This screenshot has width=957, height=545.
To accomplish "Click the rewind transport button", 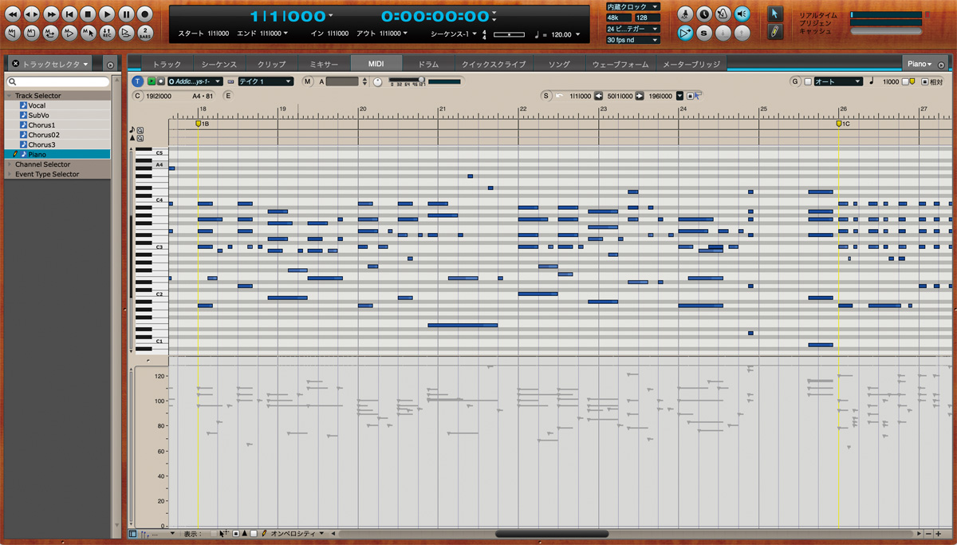I will pos(13,14).
